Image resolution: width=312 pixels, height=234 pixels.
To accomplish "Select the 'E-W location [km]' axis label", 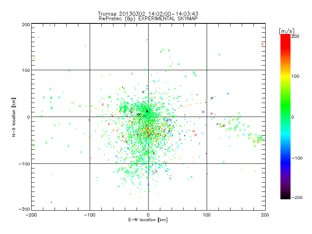I will [x=148, y=220].
